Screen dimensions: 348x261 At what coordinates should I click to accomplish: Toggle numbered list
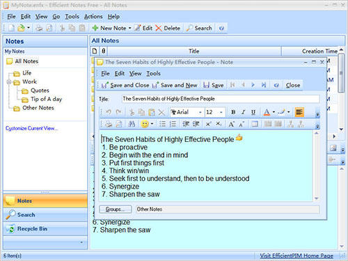point(173,124)
